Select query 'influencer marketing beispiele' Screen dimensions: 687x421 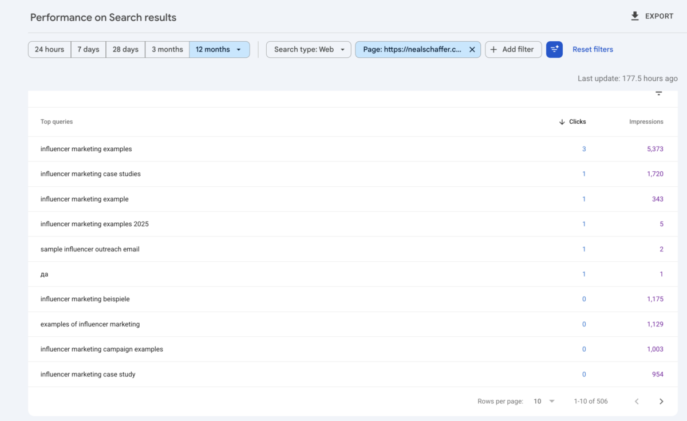(85, 299)
